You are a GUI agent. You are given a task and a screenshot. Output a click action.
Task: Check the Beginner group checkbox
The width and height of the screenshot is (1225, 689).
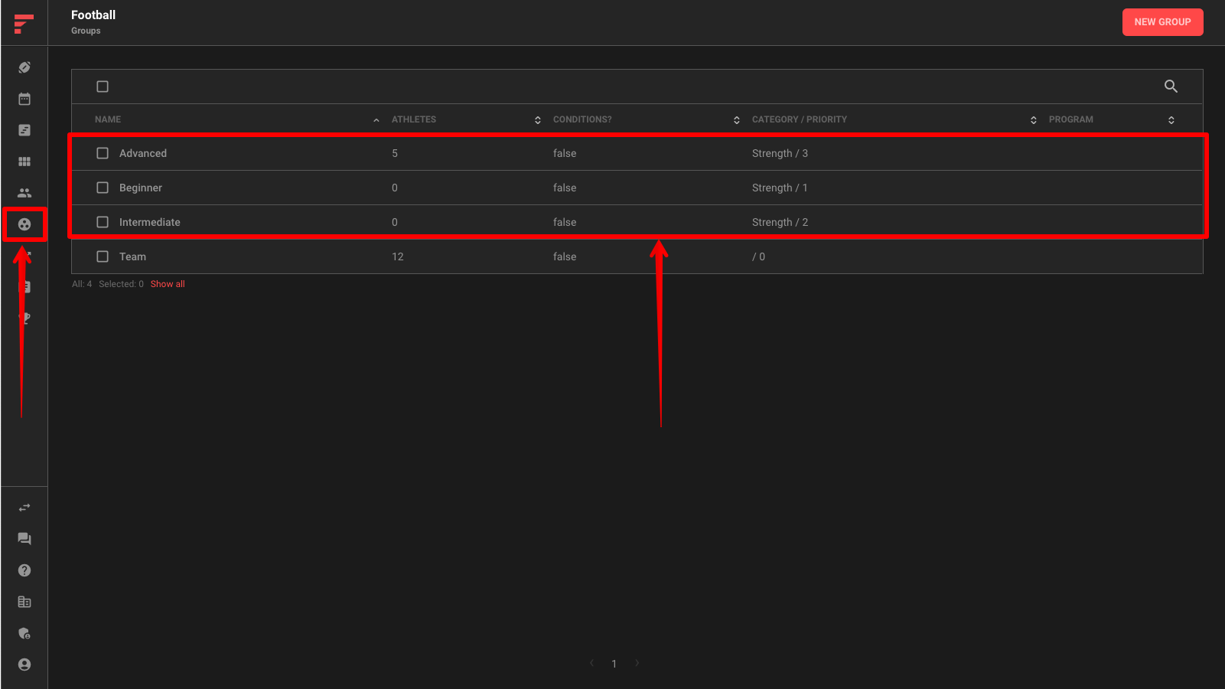(103, 188)
